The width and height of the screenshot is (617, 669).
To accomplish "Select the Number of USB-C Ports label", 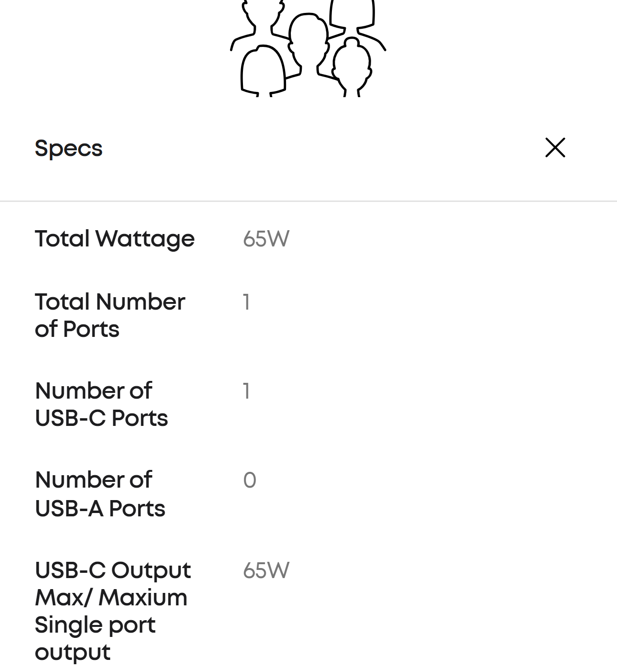I will pyautogui.click(x=101, y=404).
